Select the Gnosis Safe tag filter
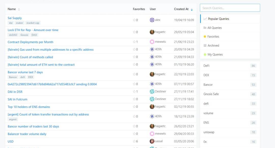This screenshot has width=275, height=148. pos(211,94)
